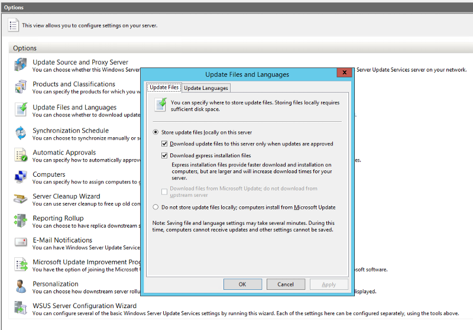Click the E-Mail Notifications icon
Screen dimensions: 473x330
coord(21,242)
